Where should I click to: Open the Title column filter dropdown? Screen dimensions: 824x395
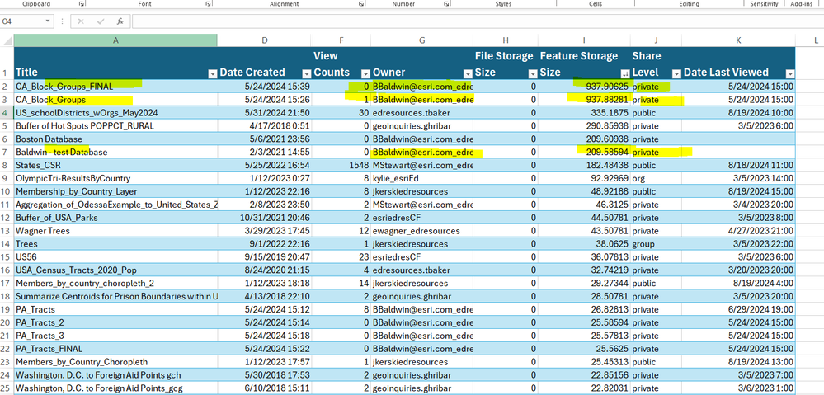pos(212,73)
